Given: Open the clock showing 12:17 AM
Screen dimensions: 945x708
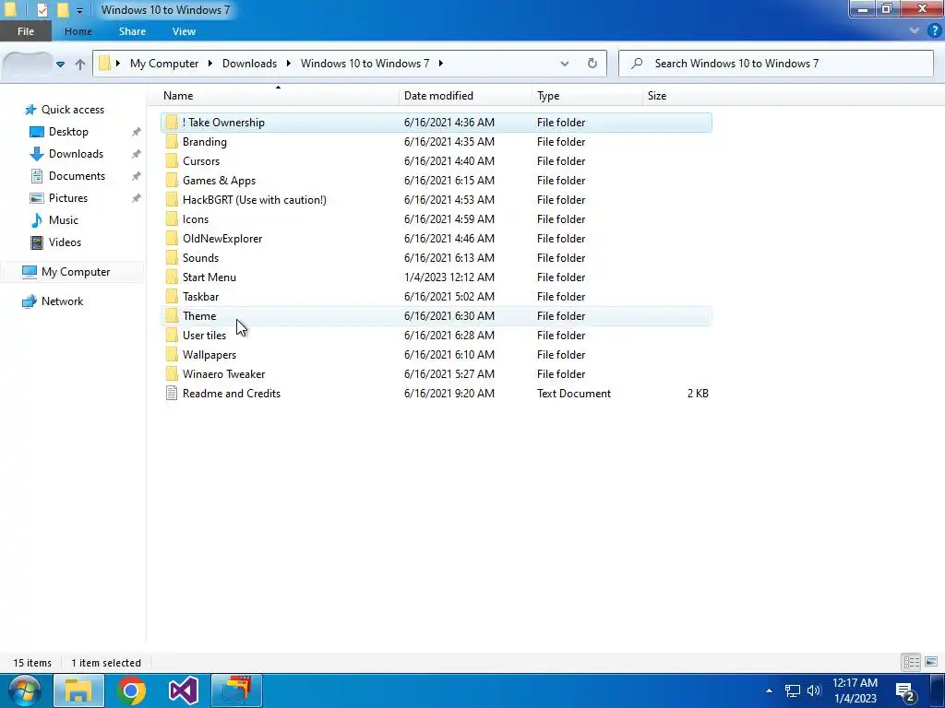Looking at the screenshot, I should (855, 690).
